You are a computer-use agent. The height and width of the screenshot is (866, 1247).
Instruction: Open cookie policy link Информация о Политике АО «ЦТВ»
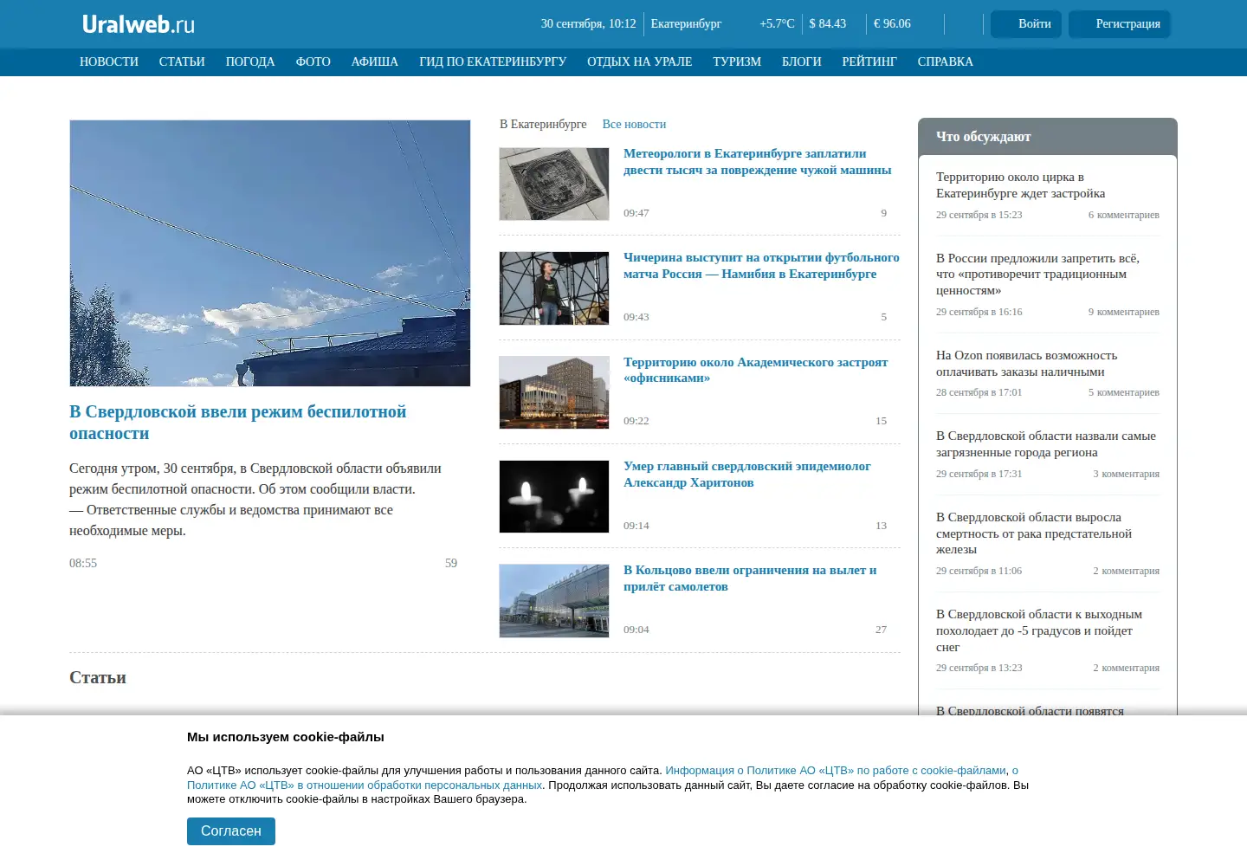pyautogui.click(x=836, y=771)
